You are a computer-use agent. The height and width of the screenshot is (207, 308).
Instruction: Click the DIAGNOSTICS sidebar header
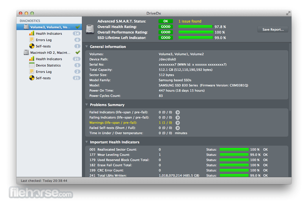(30, 21)
